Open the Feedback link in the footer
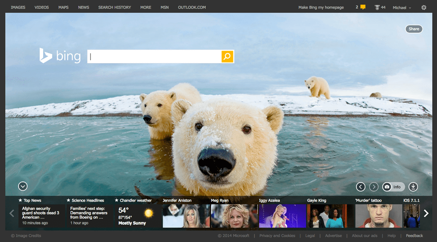This screenshot has width=437, height=242. pos(414,236)
